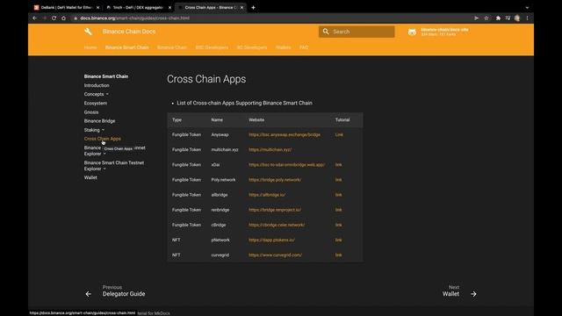Open the renbridge website link

(x=275, y=210)
